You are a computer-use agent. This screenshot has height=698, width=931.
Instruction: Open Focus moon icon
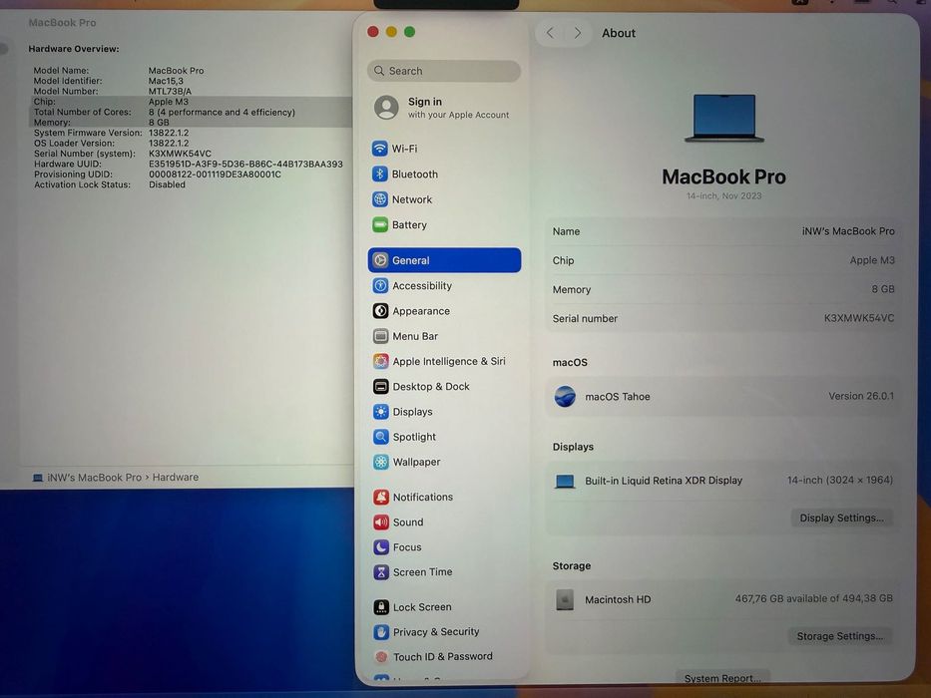[381, 546]
